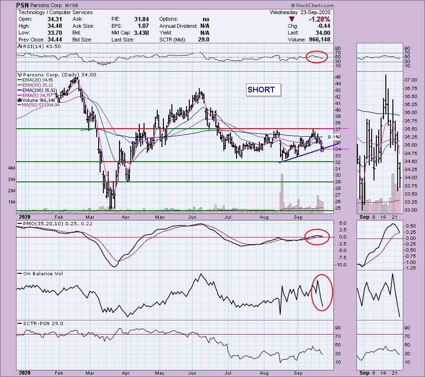The width and height of the screenshot is (425, 377).
Task: Click the RSI(14) 43.50 indicator label
Action: (42, 47)
